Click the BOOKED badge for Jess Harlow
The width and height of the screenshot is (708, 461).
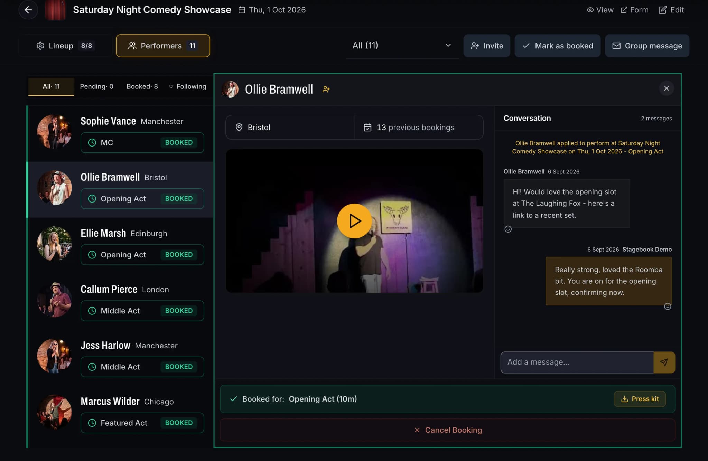179,367
